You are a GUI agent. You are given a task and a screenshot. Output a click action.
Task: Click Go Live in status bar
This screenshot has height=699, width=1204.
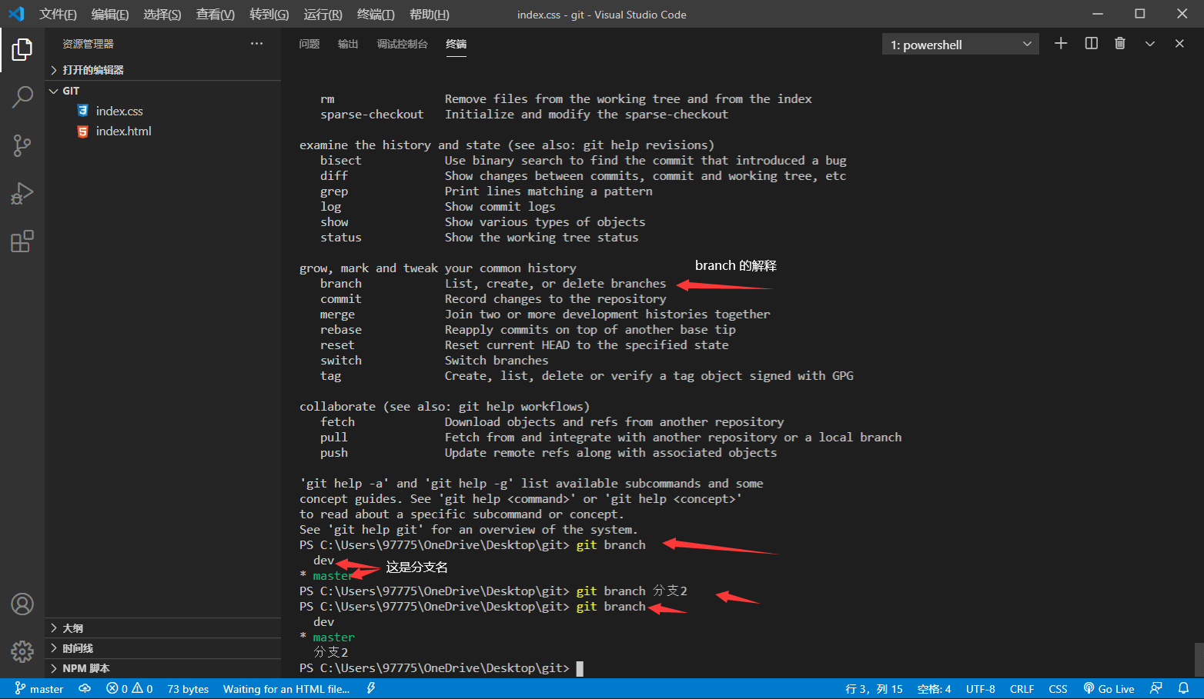tap(1109, 689)
